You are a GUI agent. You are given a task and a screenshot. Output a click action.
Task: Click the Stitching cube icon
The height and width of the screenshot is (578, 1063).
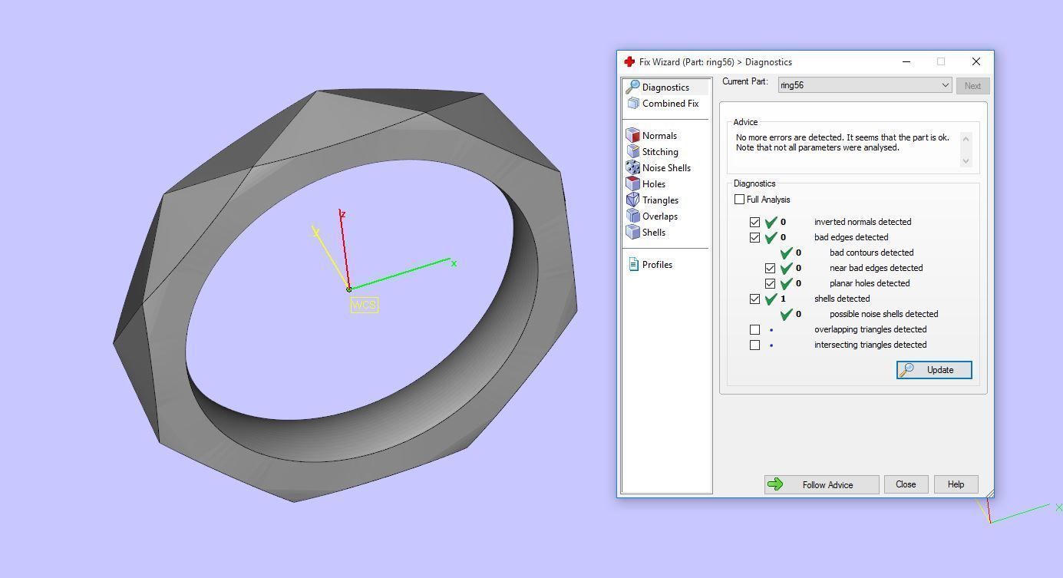coord(632,152)
